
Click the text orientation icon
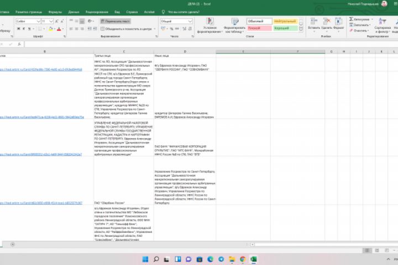pyautogui.click(x=90, y=22)
